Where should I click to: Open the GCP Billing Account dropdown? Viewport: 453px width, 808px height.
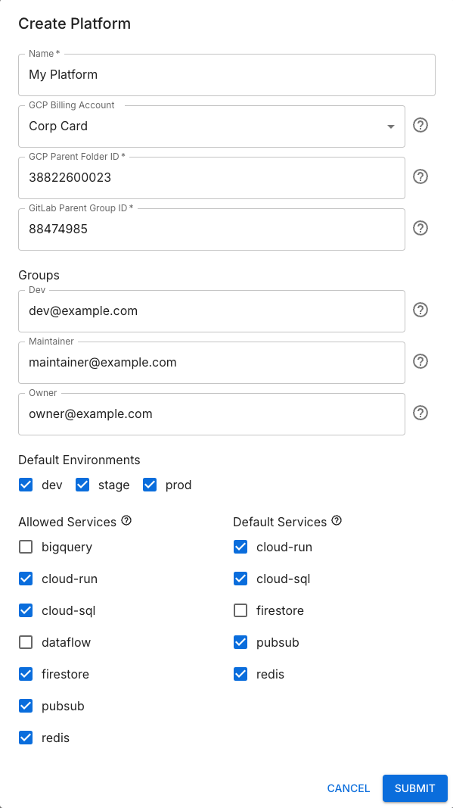(x=390, y=126)
